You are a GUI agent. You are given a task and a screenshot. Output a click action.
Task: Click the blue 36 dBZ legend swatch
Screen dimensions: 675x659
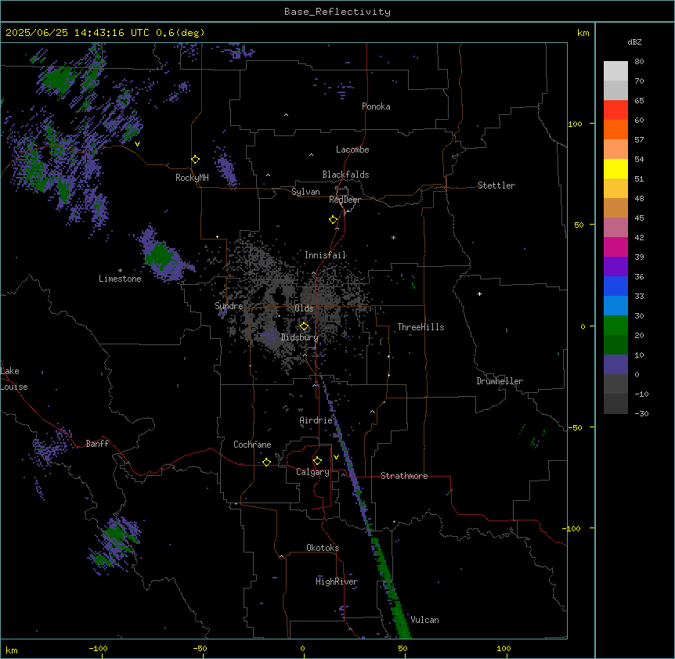click(615, 286)
